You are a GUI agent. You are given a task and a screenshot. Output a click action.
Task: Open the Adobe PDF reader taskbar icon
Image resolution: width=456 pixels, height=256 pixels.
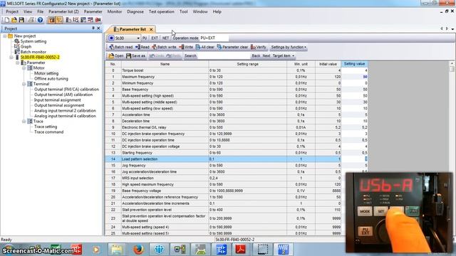tap(241, 249)
